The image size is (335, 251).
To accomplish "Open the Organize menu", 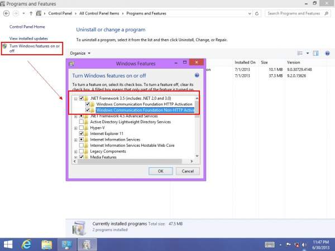I will [80, 53].
